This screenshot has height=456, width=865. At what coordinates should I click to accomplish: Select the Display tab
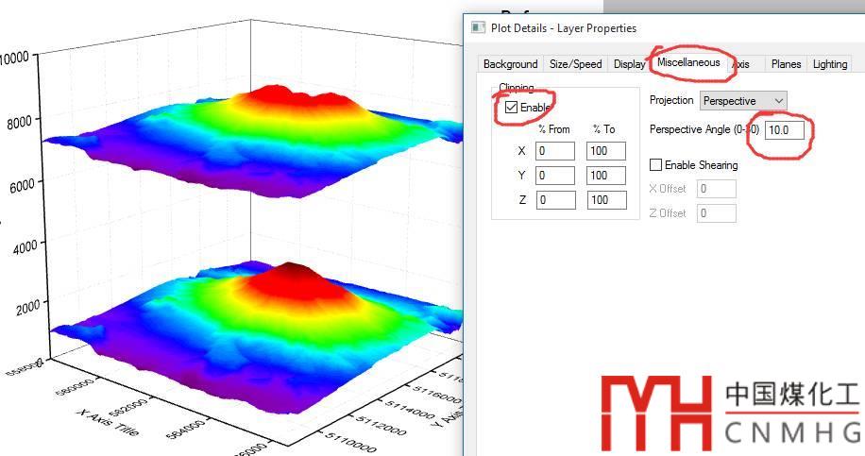click(629, 64)
